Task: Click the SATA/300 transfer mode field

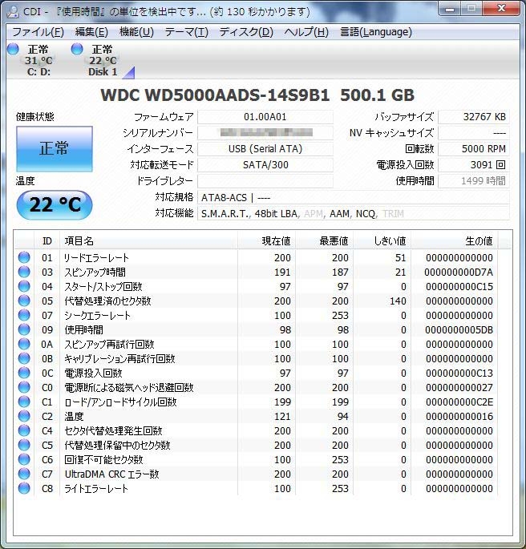Action: click(x=265, y=165)
